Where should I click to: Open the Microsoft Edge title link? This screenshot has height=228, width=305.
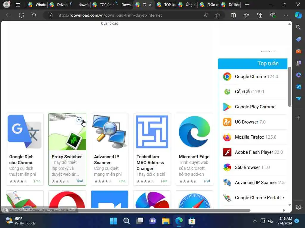point(194,157)
